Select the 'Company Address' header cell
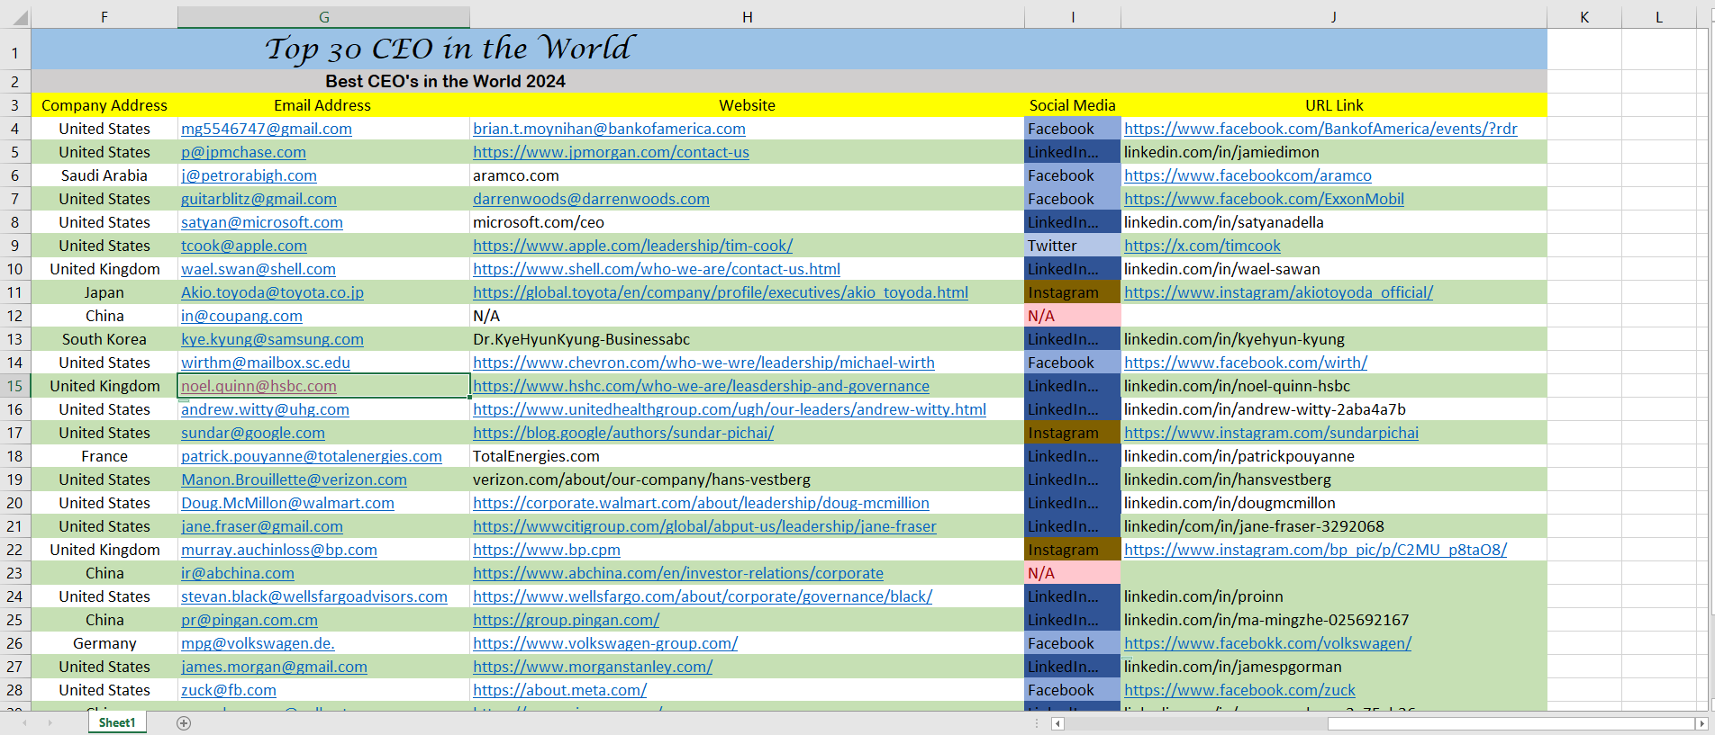 104,105
